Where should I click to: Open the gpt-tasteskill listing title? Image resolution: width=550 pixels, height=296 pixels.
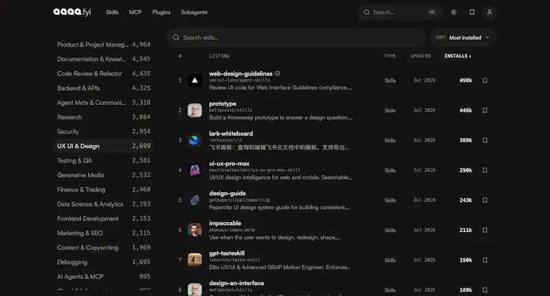click(x=227, y=253)
